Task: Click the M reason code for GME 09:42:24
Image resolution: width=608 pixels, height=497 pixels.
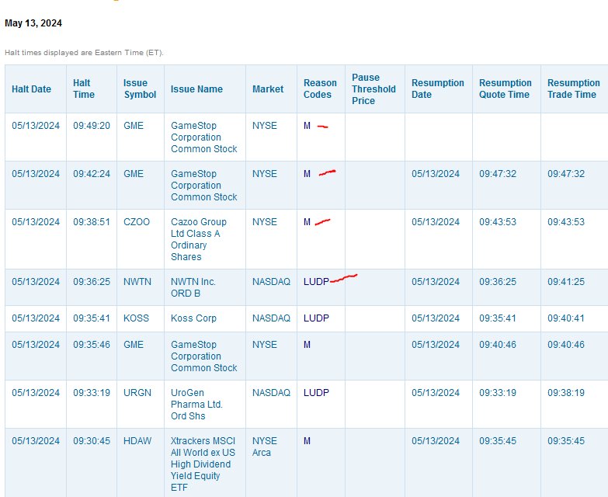Action: pyautogui.click(x=307, y=174)
